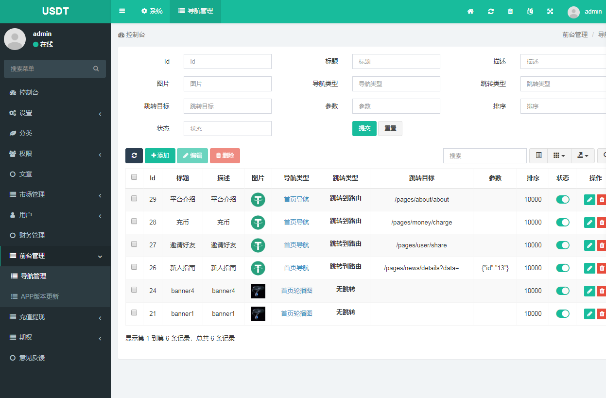Viewport: 606px width, 398px height.
Task: Click the trash icon in the top bar
Action: 510,11
